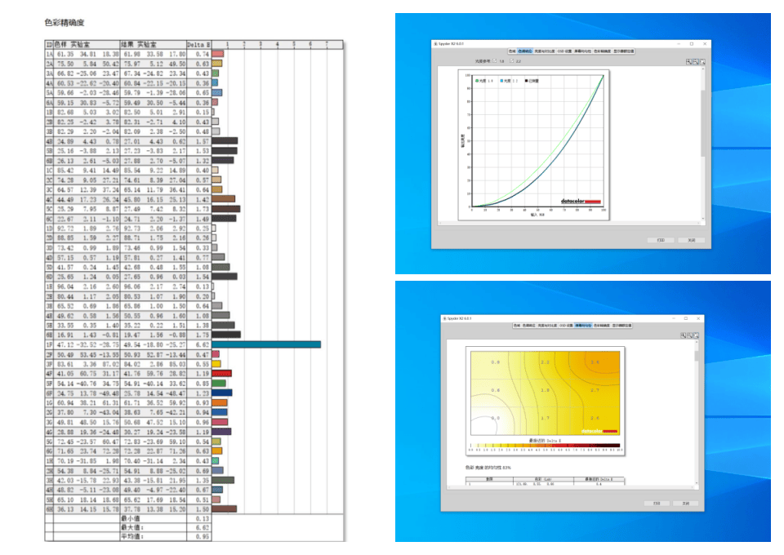Viewport: 784px width, 555px height.
Task: Toggle the 1.8 gamma reference checkbox
Action: (x=492, y=61)
